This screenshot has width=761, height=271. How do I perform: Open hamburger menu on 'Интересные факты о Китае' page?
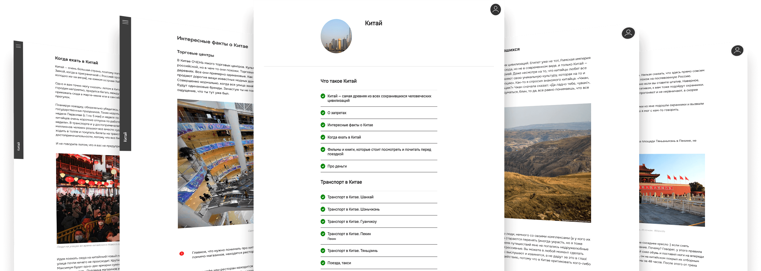(125, 22)
